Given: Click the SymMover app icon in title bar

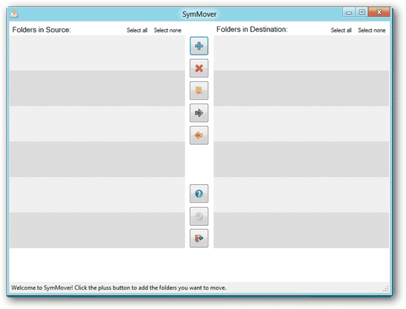Looking at the screenshot, I should (14, 14).
